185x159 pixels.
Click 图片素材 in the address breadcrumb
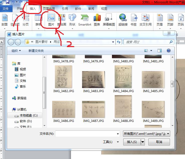coord(41,42)
